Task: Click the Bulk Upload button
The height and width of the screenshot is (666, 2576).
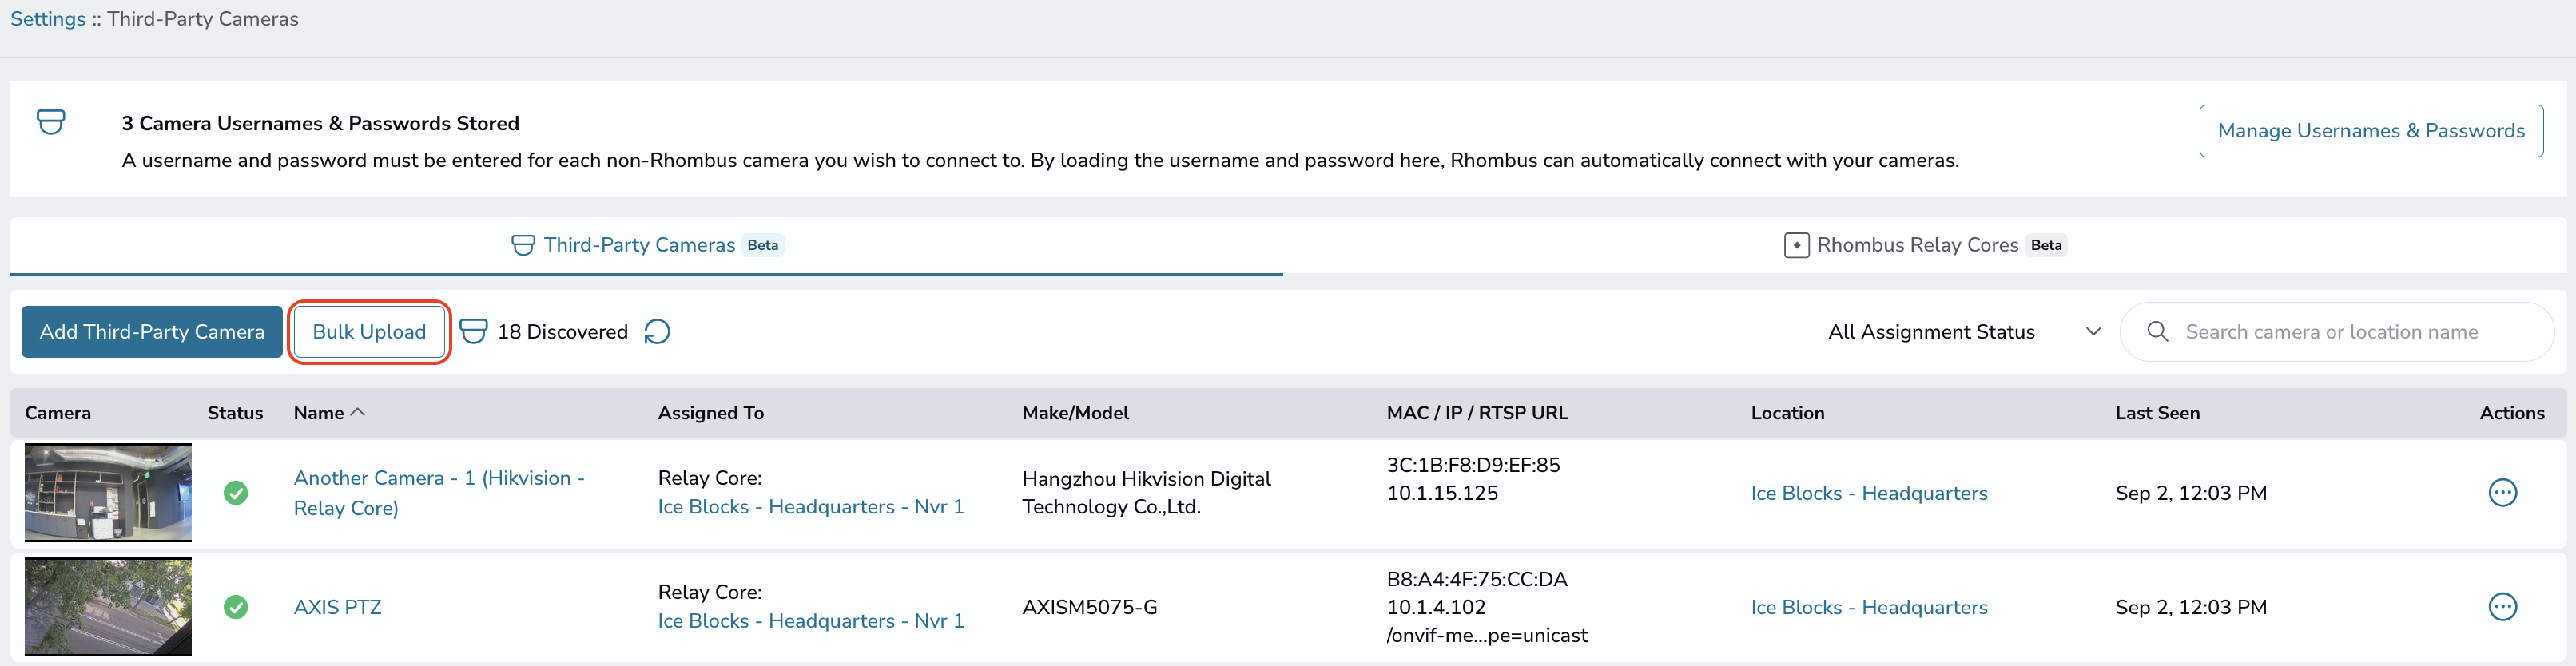Action: pos(369,332)
